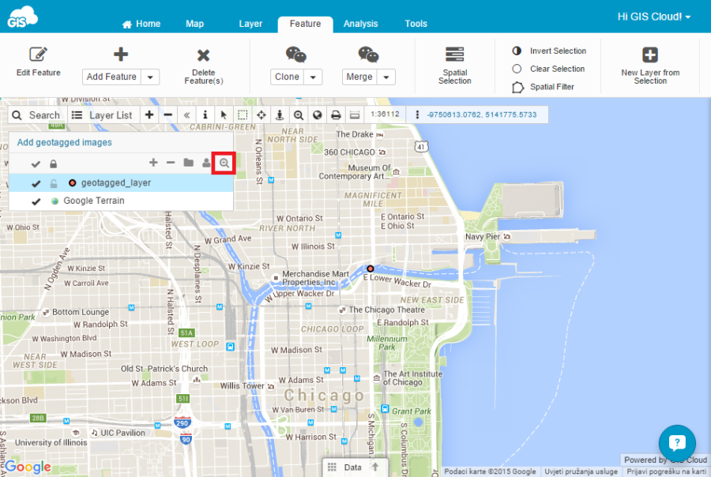Click the Add Feature button

[111, 77]
